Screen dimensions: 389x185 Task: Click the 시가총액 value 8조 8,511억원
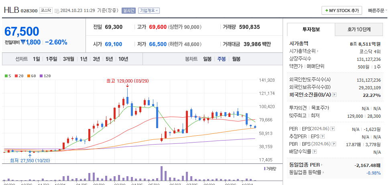pos(365,44)
